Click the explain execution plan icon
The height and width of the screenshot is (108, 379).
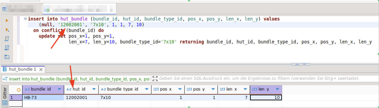[7, 48]
